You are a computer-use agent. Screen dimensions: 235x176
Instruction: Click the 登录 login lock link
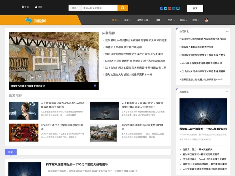click(x=25, y=7)
